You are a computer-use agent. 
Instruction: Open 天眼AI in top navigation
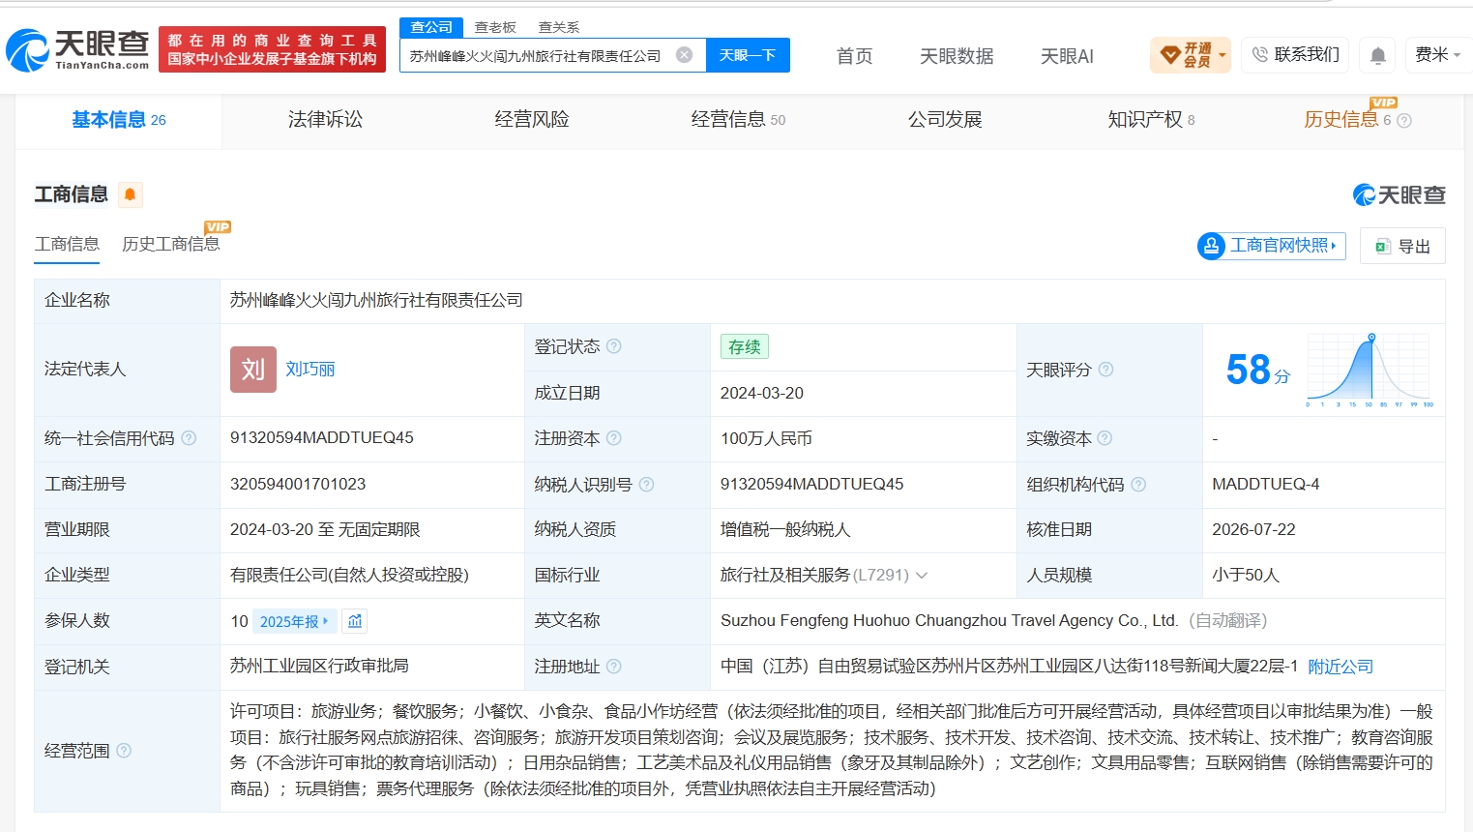(1067, 56)
